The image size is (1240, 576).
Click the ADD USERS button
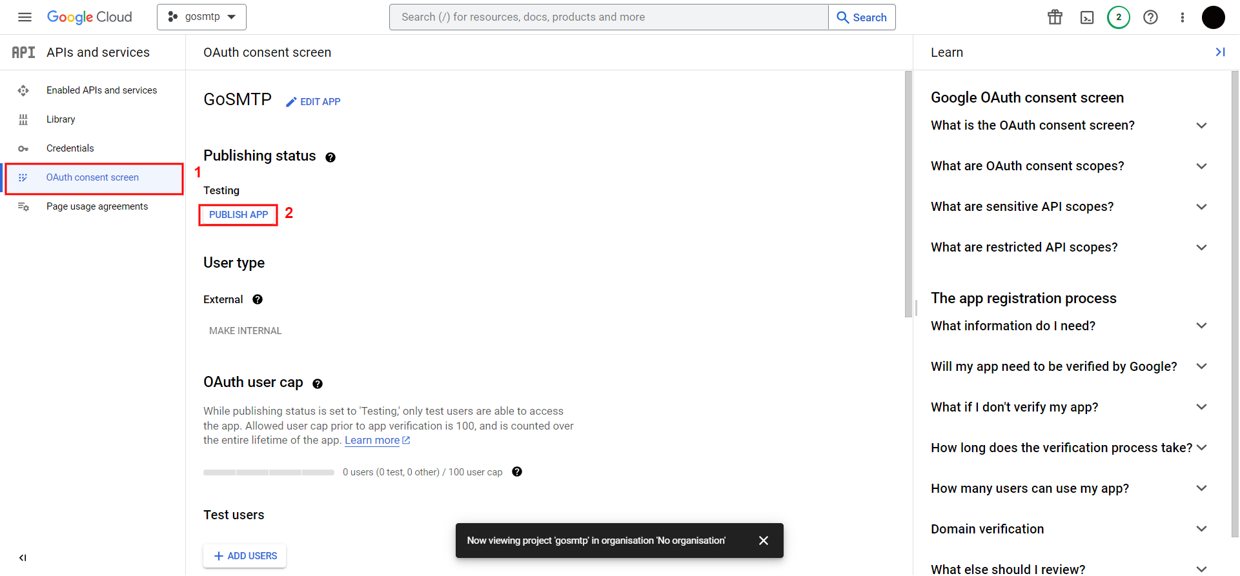[245, 556]
